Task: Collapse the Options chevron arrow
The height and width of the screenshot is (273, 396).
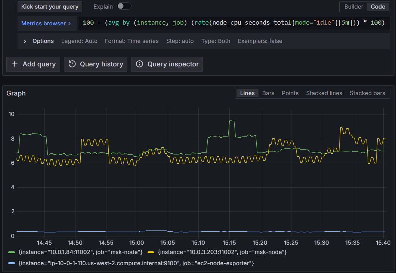Action: pos(25,41)
